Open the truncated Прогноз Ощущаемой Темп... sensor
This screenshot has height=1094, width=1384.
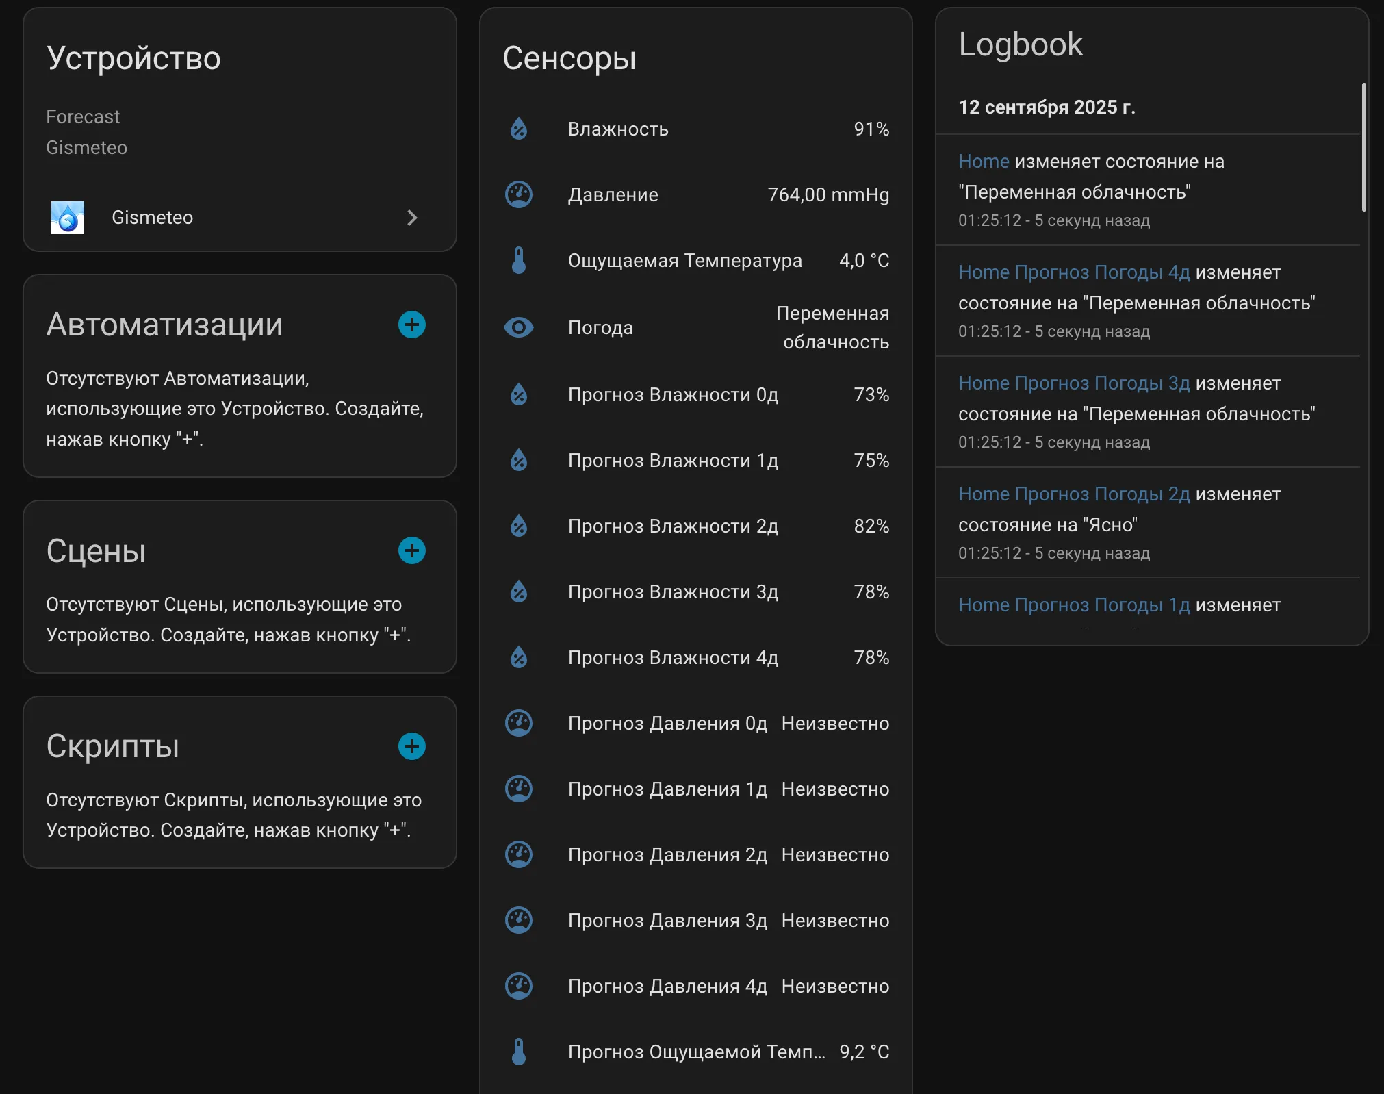(696, 1052)
